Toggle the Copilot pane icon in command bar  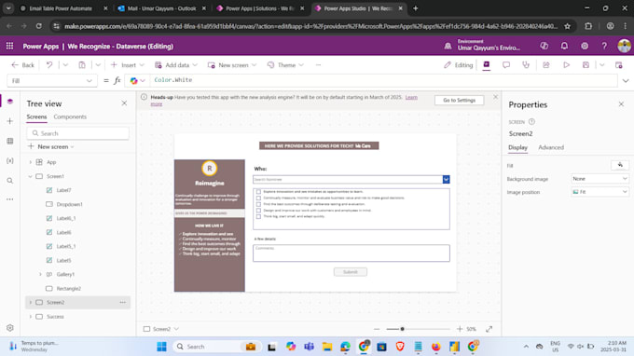pyautogui.click(x=487, y=64)
